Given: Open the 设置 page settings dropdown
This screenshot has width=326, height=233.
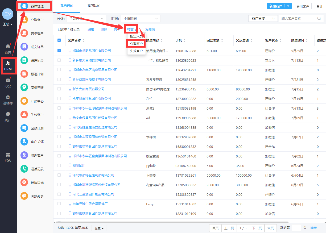Looking at the screenshot, I should coord(99,228).
